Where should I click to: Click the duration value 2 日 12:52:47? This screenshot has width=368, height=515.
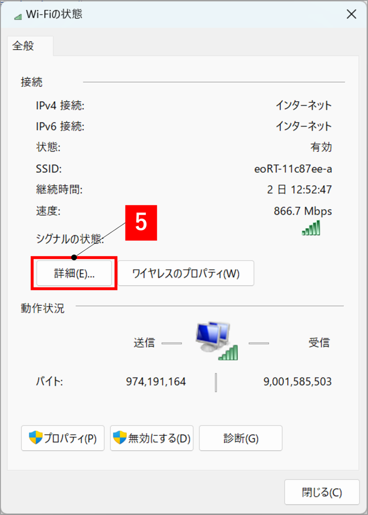pos(299,190)
